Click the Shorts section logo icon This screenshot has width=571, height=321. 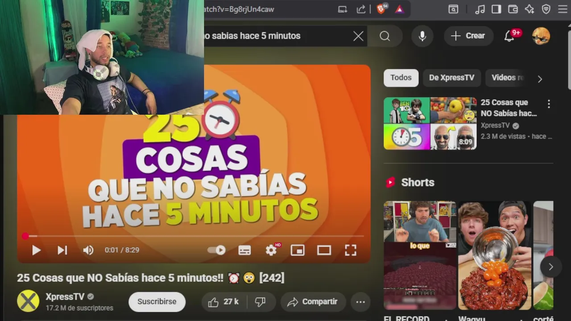tap(390, 182)
